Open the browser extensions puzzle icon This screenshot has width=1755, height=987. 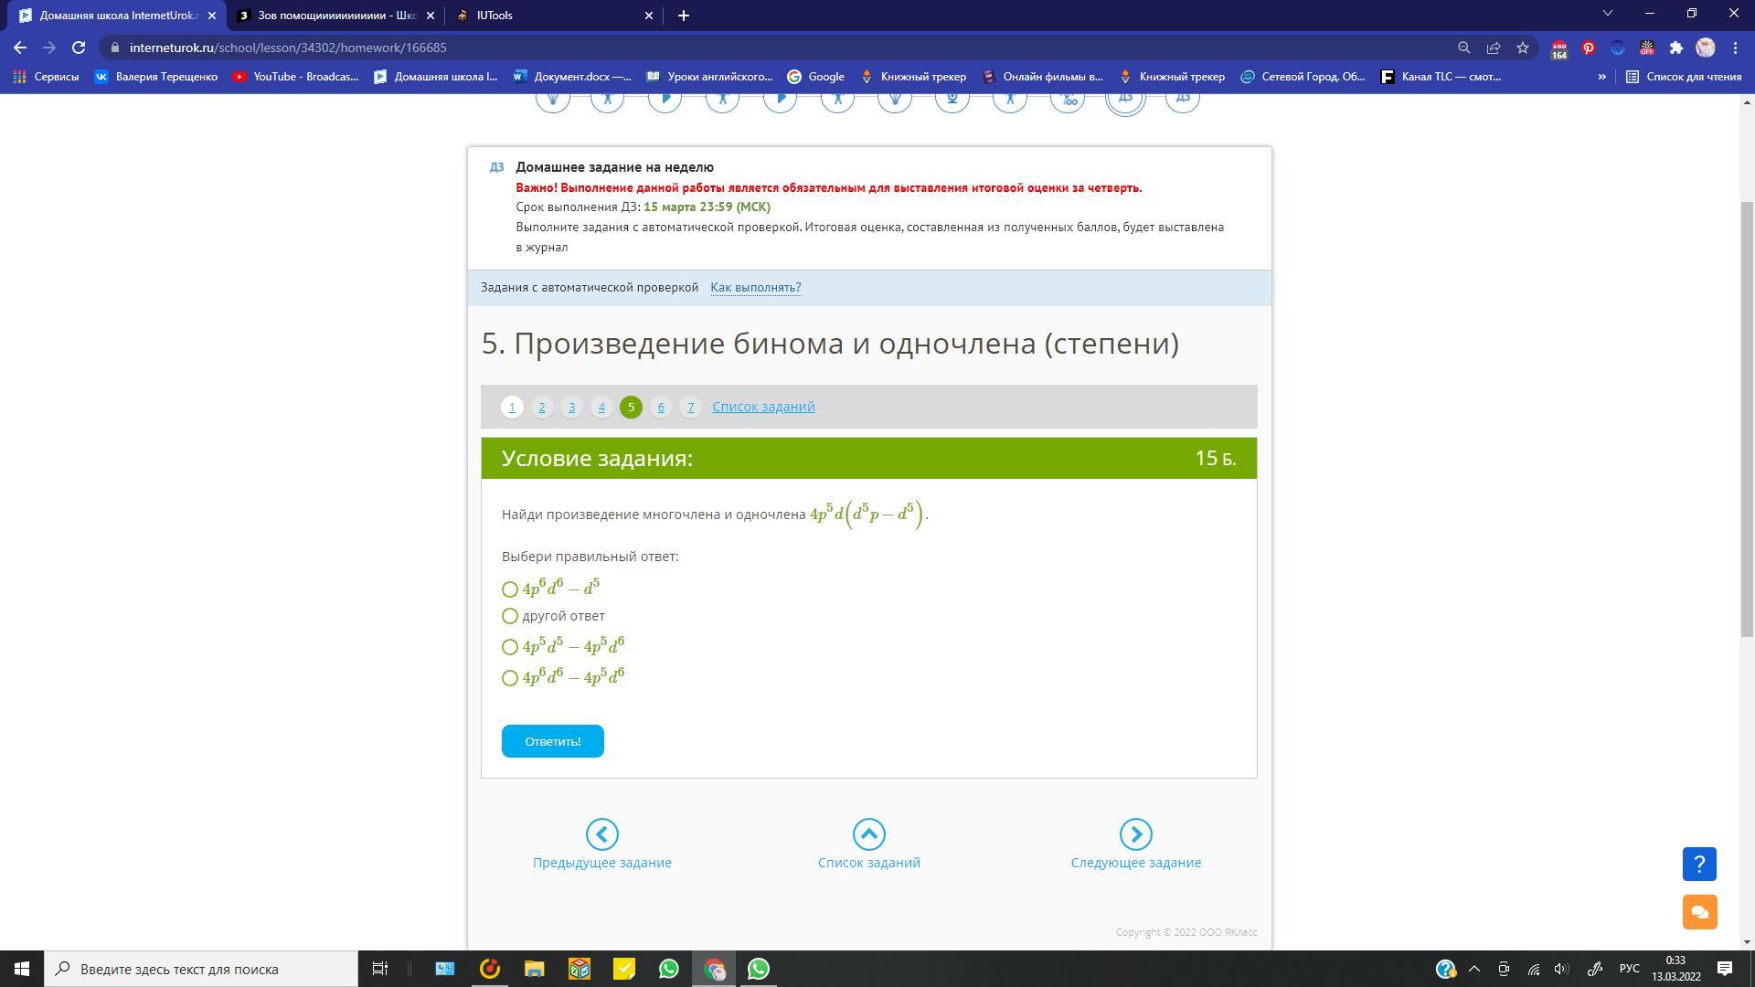click(1675, 48)
